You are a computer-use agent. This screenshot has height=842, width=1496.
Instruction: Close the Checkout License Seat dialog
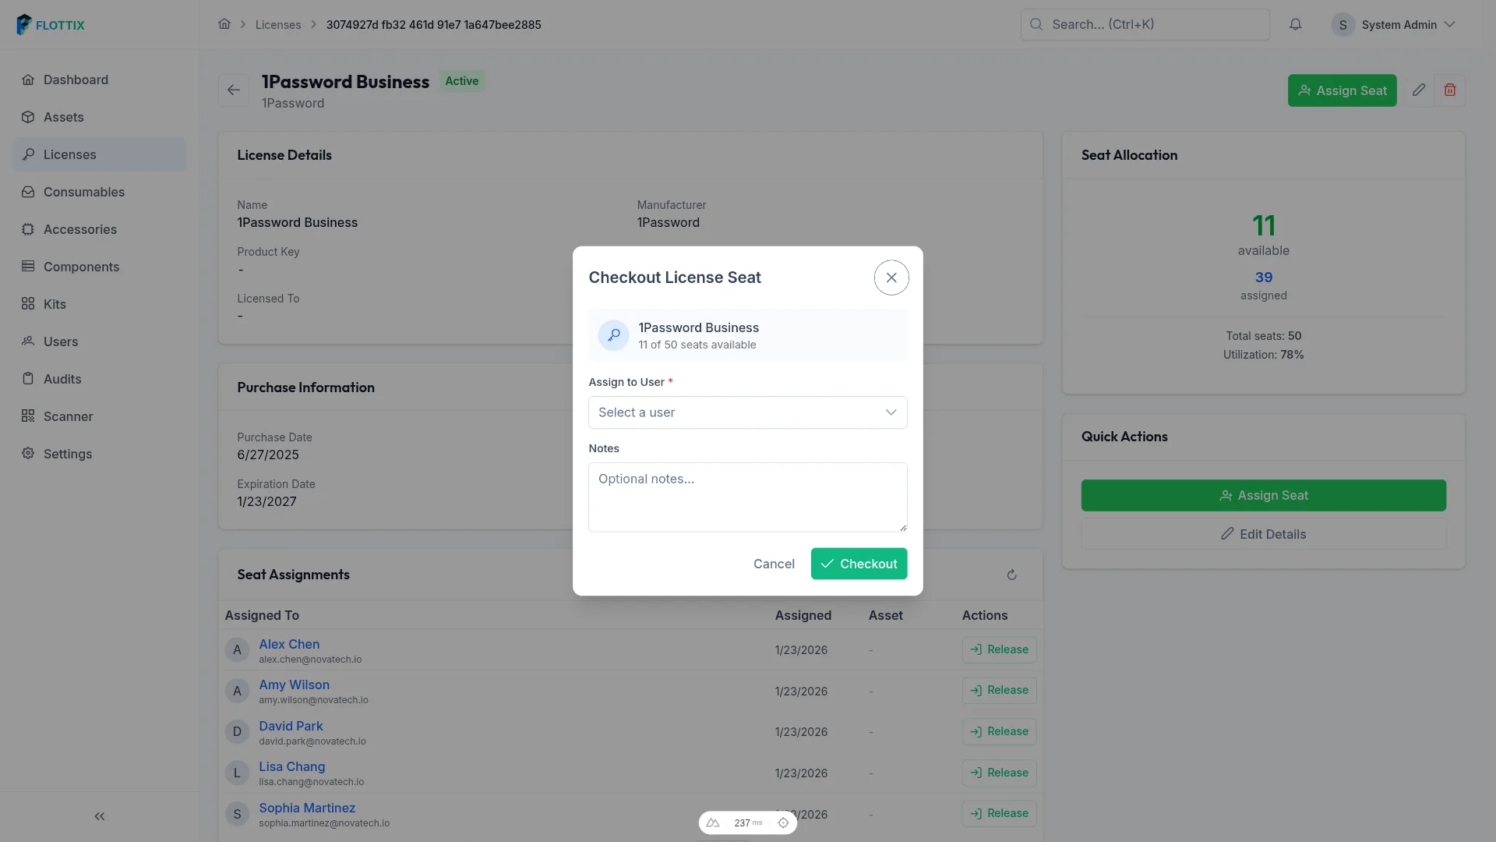pos(891,278)
